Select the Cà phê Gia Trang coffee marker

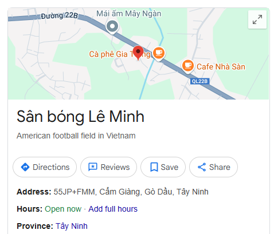(x=159, y=54)
